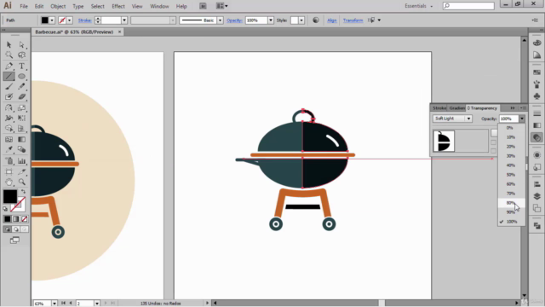This screenshot has width=545, height=307.
Task: Pick the Magic Wand tool
Action: tap(9, 55)
